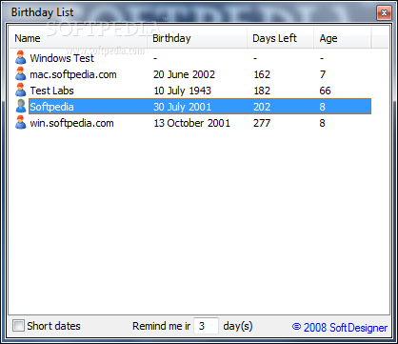Click the 202 days left value
398x344 pixels.
(262, 107)
